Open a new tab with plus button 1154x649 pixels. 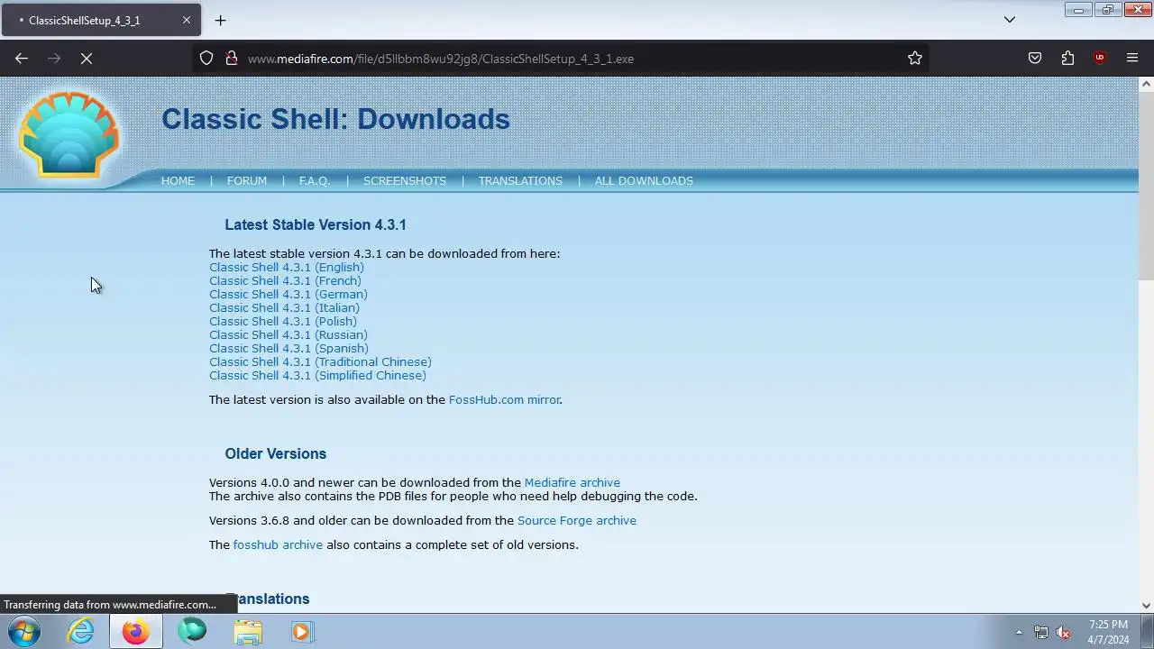pyautogui.click(x=220, y=20)
